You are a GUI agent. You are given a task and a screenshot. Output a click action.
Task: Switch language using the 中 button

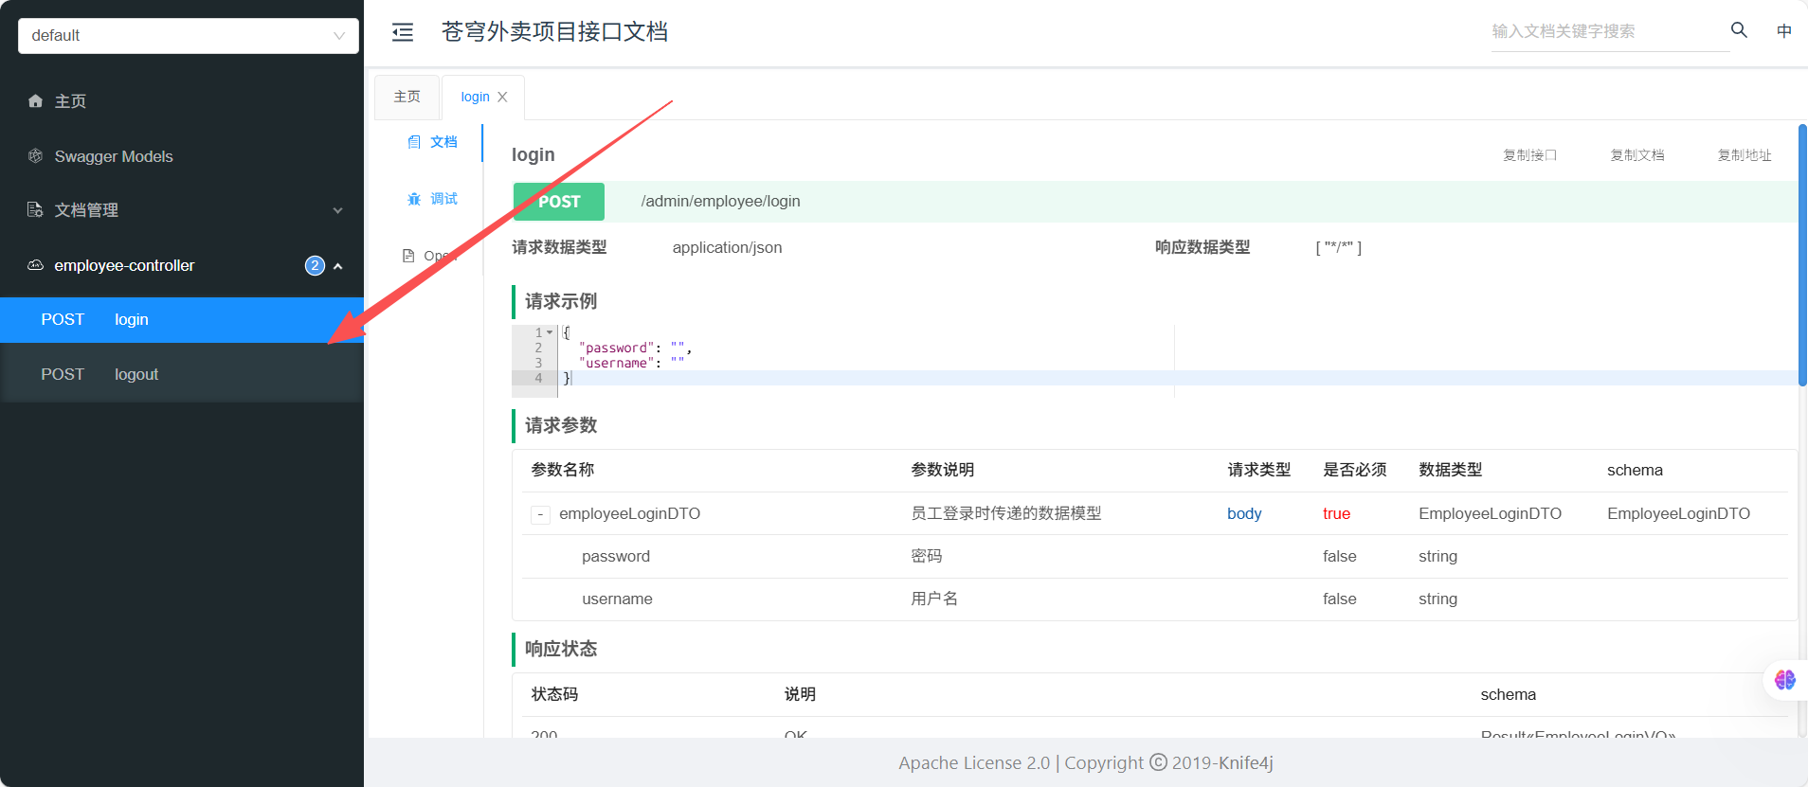coord(1784,31)
